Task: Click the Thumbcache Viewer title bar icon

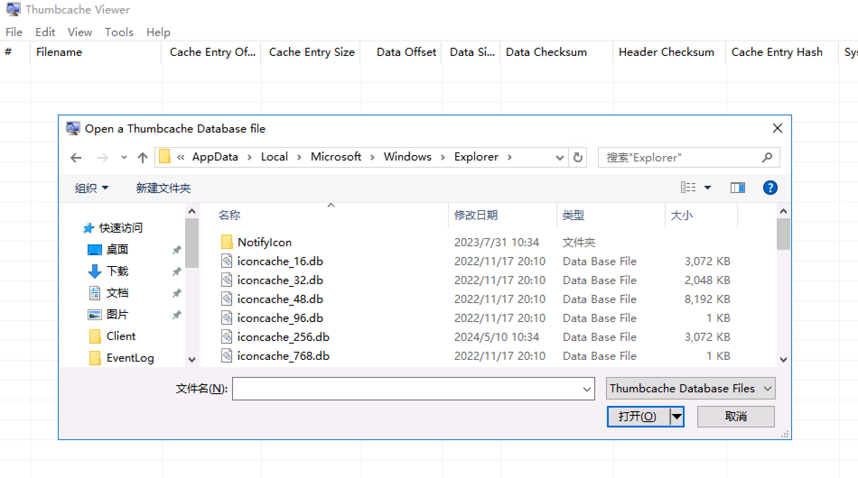Action: 12,9
